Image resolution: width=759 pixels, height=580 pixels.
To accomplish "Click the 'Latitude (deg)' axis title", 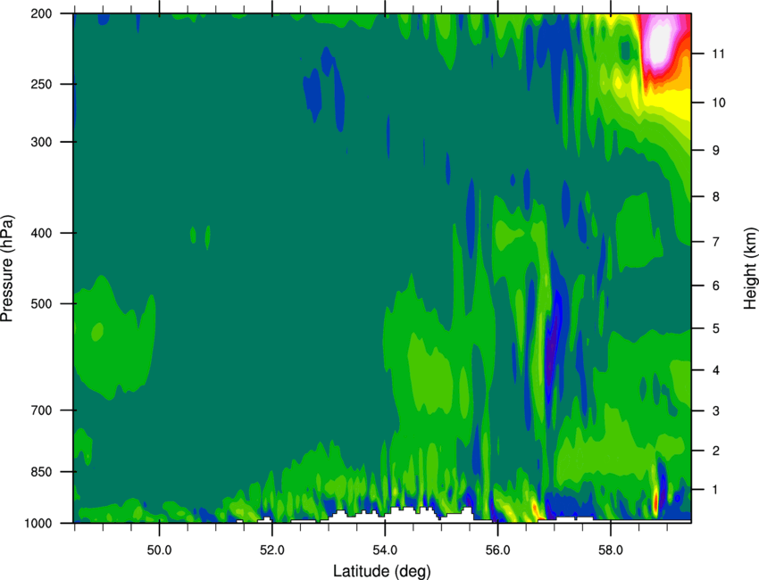I will [381, 571].
